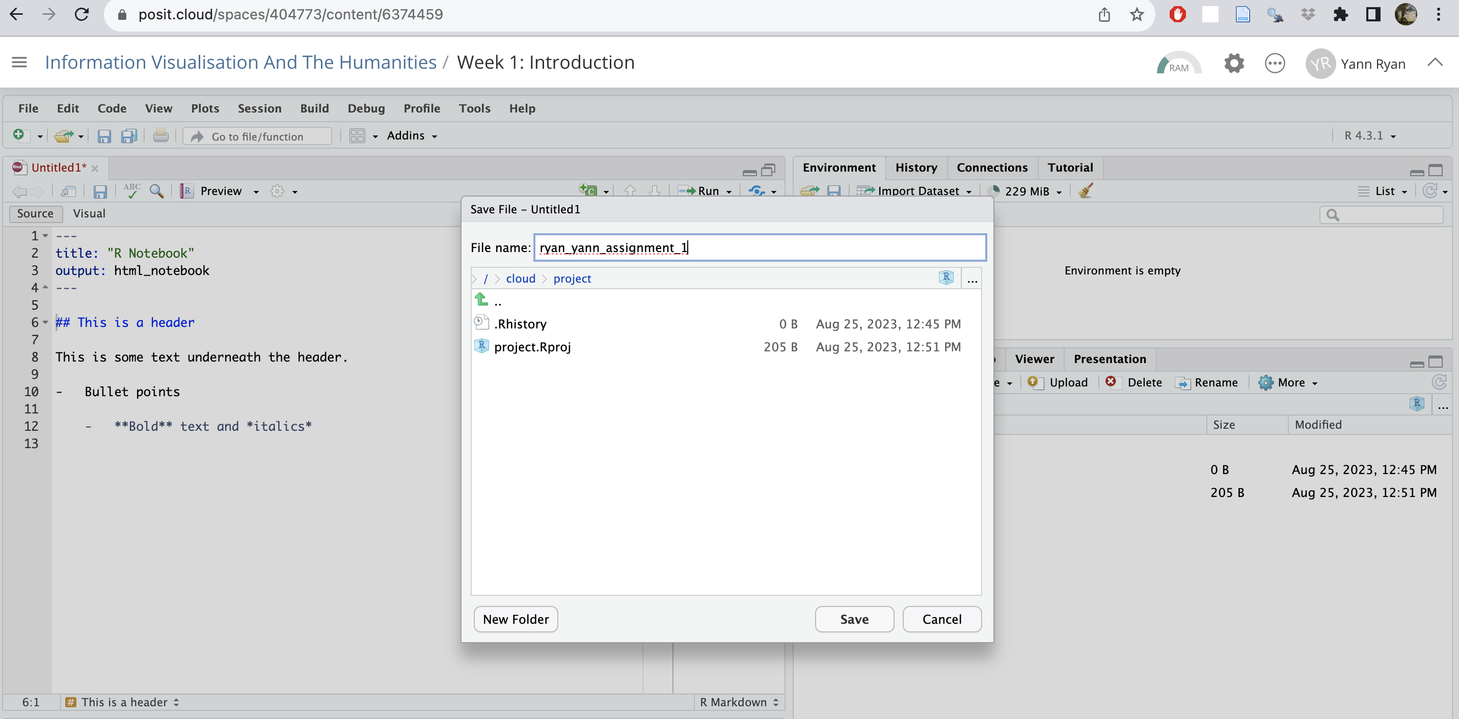This screenshot has height=719, width=1459.
Task: Click the Delete file red icon
Action: tap(1111, 381)
